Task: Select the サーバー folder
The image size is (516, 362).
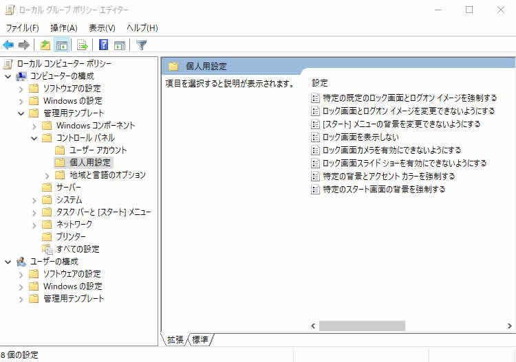Action: (x=68, y=188)
